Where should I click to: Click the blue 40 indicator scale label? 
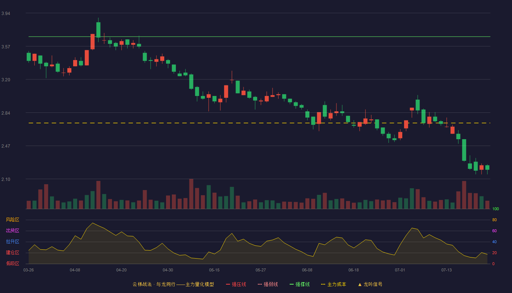pyautogui.click(x=494, y=242)
